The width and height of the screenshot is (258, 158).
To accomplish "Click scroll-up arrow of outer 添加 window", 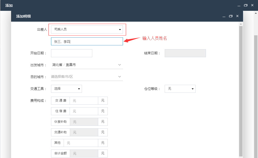I will coord(256,13).
